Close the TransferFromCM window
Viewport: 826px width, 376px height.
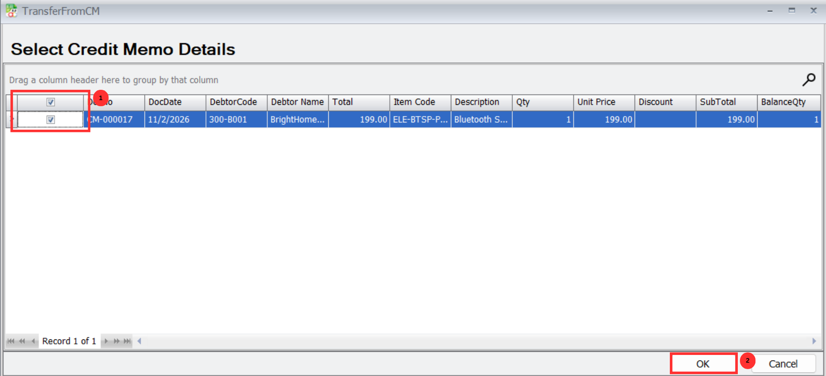click(x=814, y=10)
